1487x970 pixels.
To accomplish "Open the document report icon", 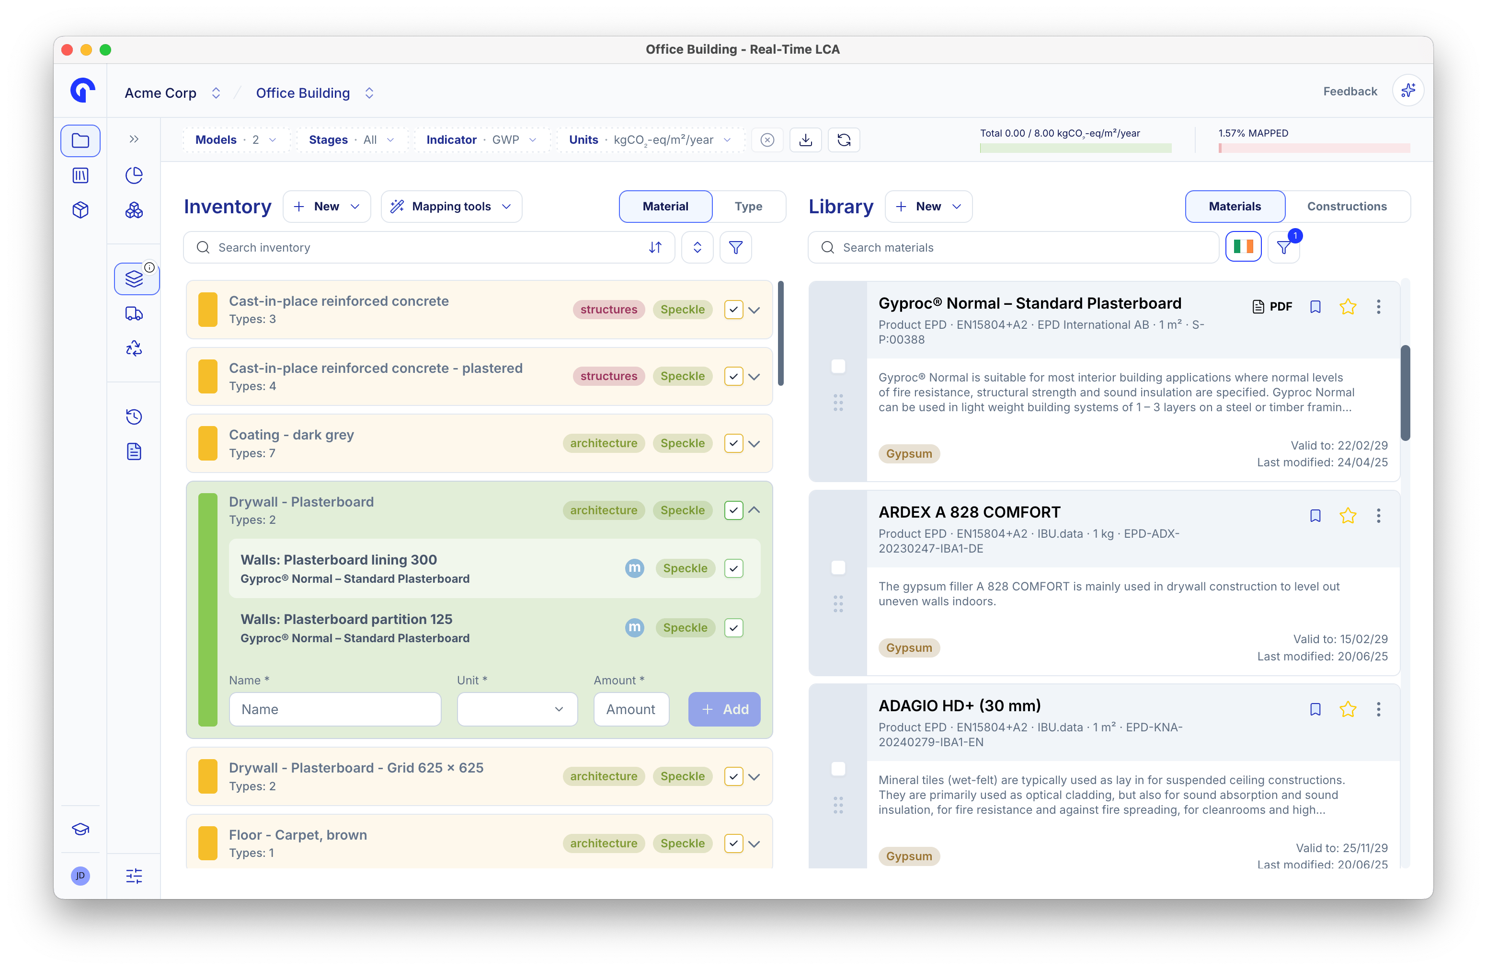I will point(134,451).
